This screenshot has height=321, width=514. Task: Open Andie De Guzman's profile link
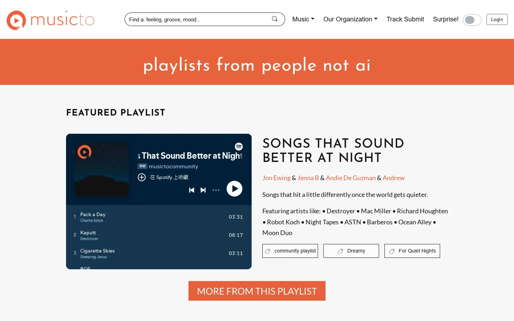[x=351, y=178]
